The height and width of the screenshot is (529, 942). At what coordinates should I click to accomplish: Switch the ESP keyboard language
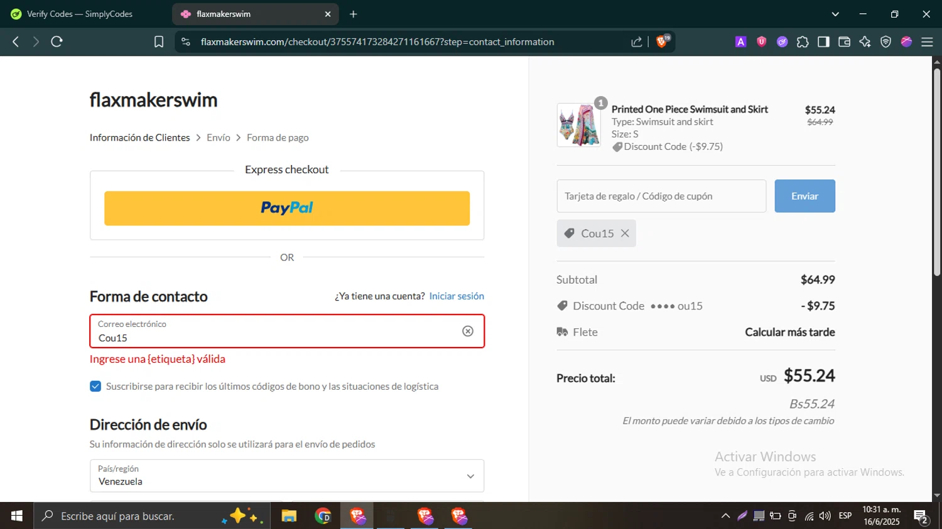tap(845, 516)
